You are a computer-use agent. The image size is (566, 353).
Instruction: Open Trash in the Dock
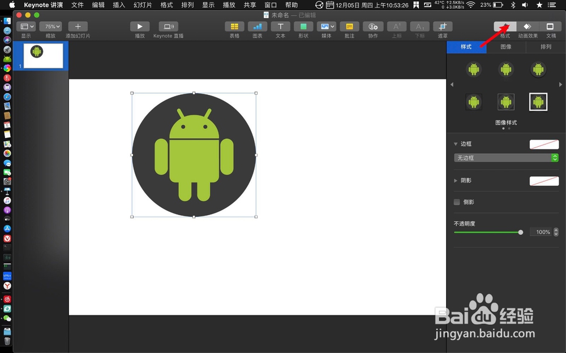point(7,341)
